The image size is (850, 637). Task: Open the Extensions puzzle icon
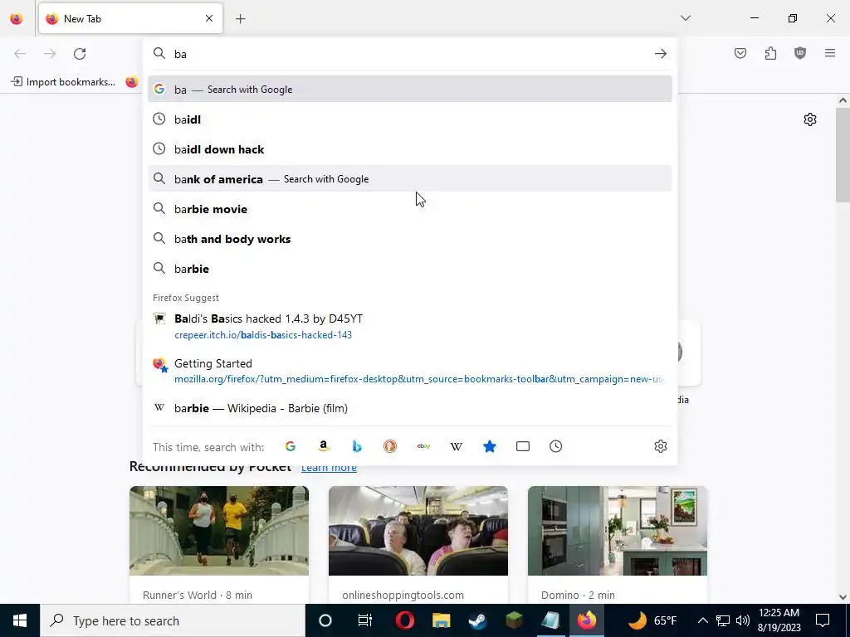(x=770, y=53)
